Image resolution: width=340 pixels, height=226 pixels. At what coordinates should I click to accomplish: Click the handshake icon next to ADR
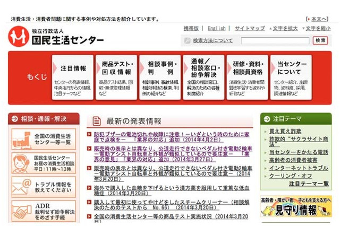coord(22,212)
